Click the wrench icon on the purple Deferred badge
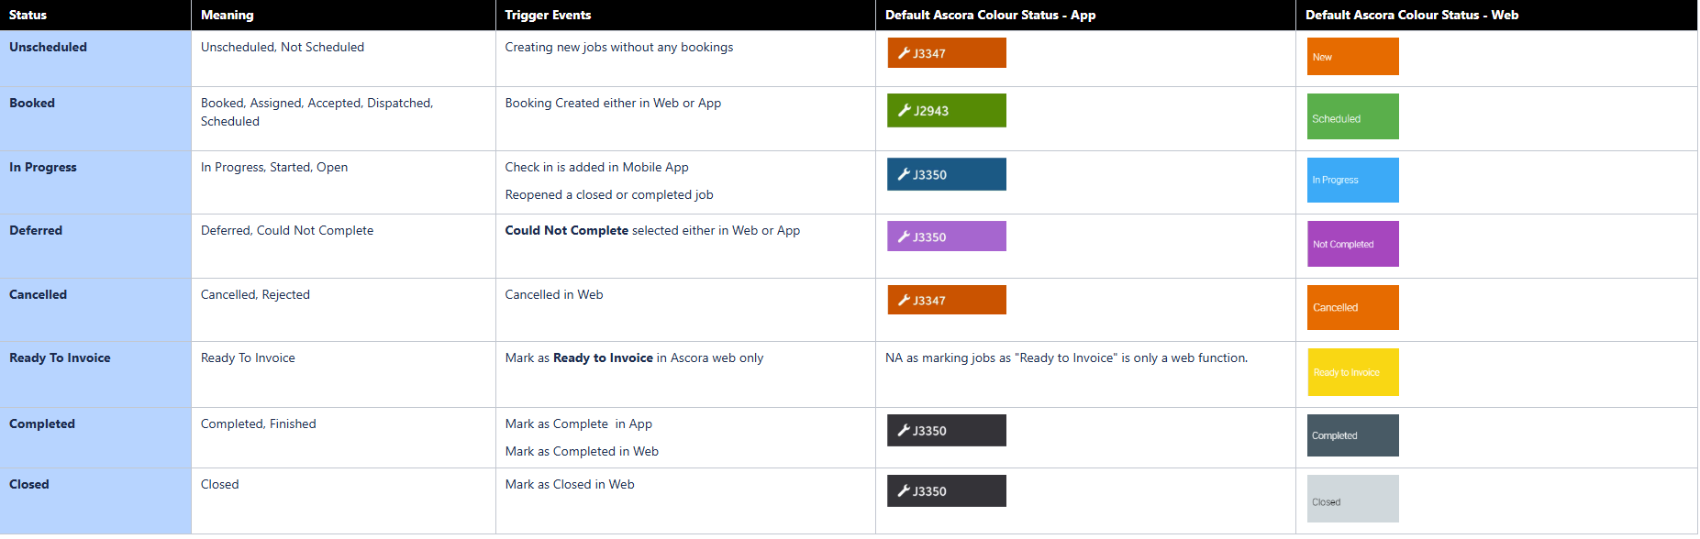This screenshot has height=539, width=1700. [x=904, y=236]
